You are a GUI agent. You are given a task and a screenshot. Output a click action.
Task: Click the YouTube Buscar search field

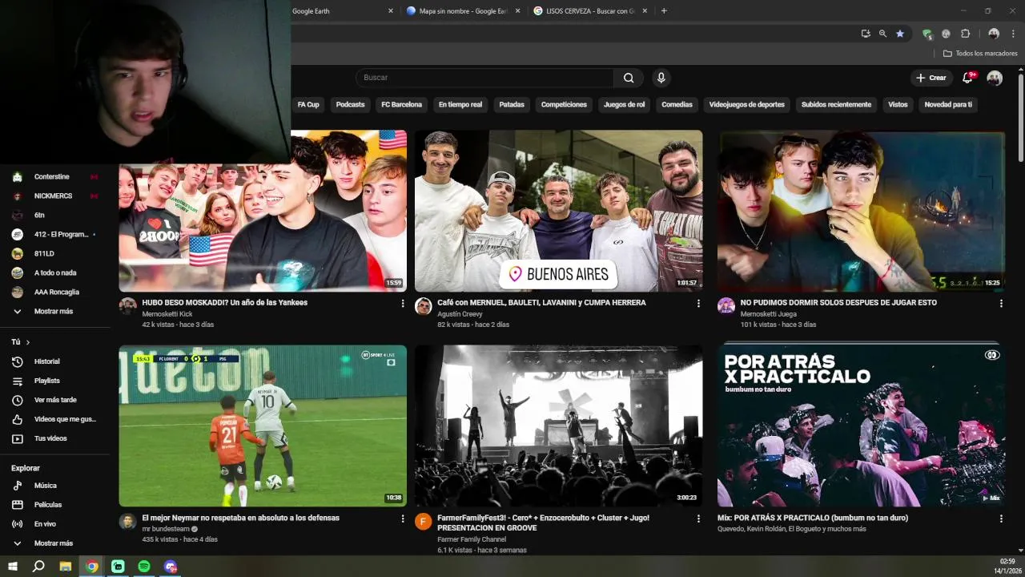click(x=484, y=78)
